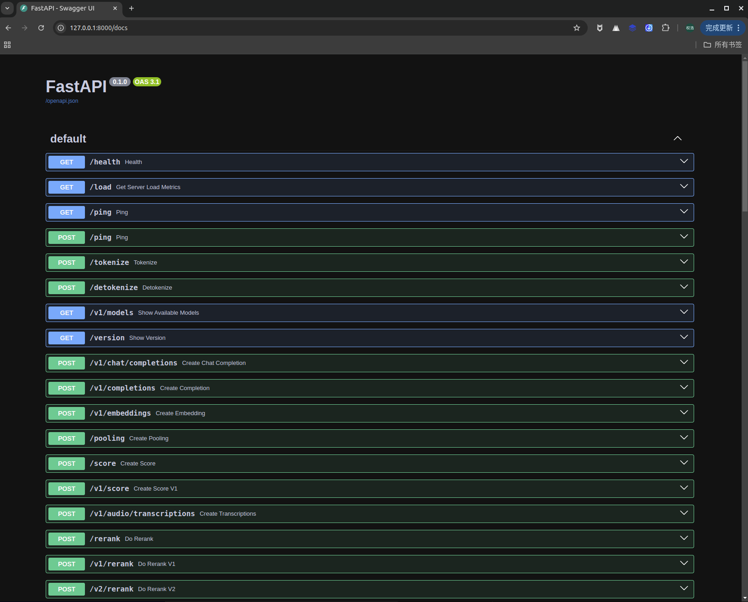Click the POST badge for /tokenize

pos(67,263)
